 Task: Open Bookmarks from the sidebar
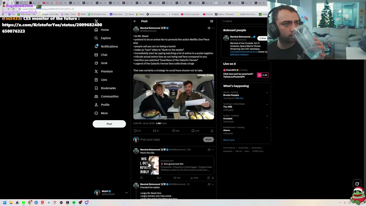click(105, 88)
